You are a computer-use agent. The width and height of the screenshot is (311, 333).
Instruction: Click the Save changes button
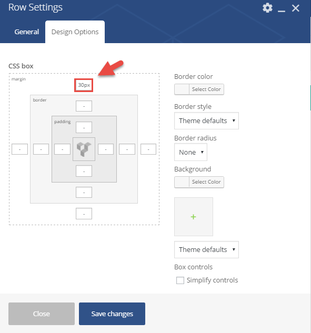(112, 314)
